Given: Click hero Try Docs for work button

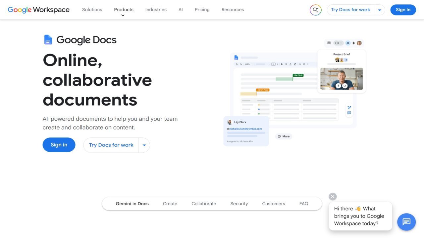Looking at the screenshot, I should 111,145.
